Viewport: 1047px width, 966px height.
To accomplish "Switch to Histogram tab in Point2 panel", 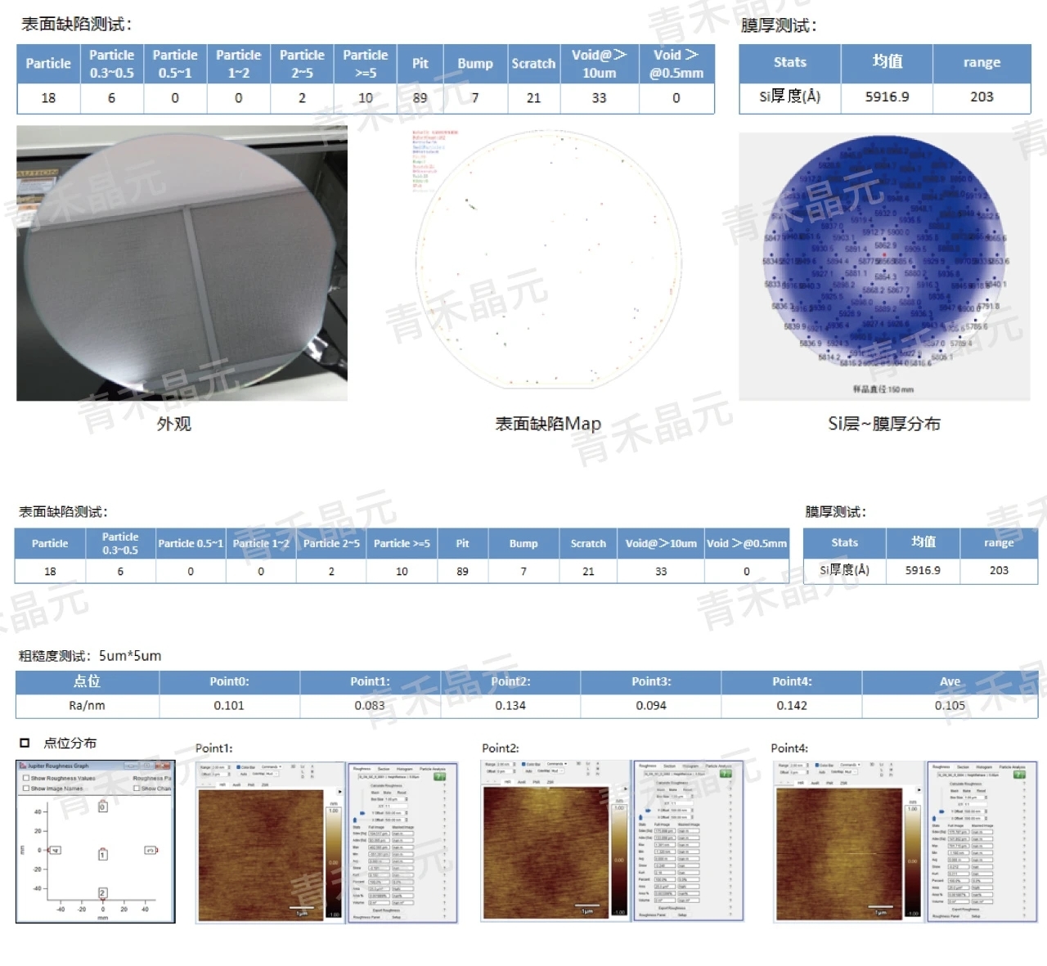I will coord(691,766).
